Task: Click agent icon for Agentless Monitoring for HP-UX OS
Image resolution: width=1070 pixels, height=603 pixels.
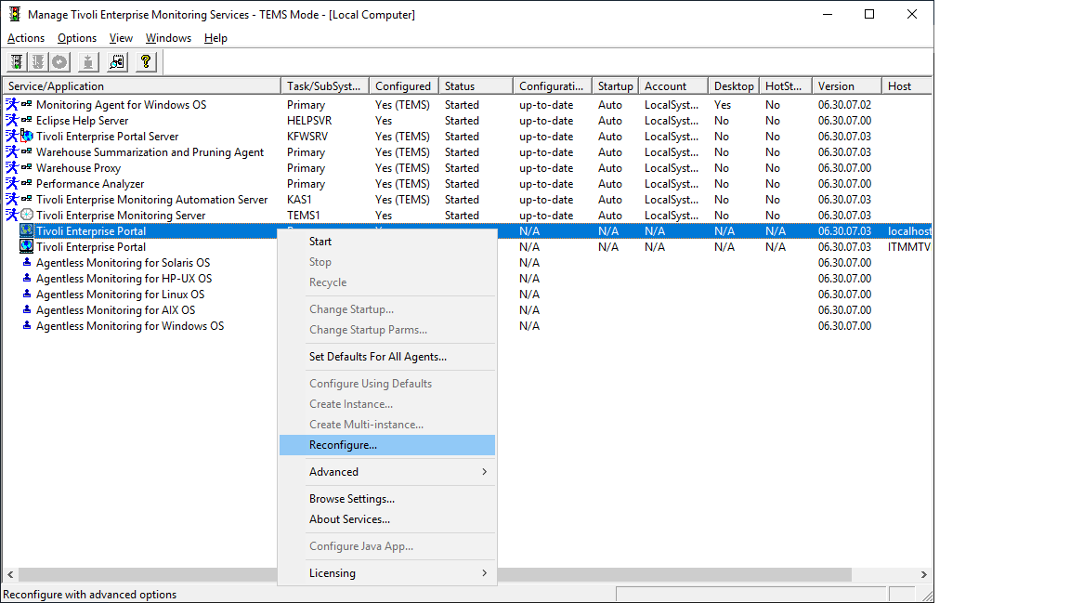Action: pos(27,278)
